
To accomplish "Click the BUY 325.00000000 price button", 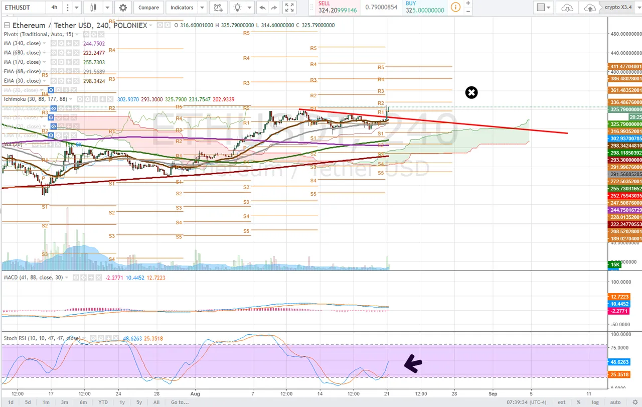I will coord(424,7).
